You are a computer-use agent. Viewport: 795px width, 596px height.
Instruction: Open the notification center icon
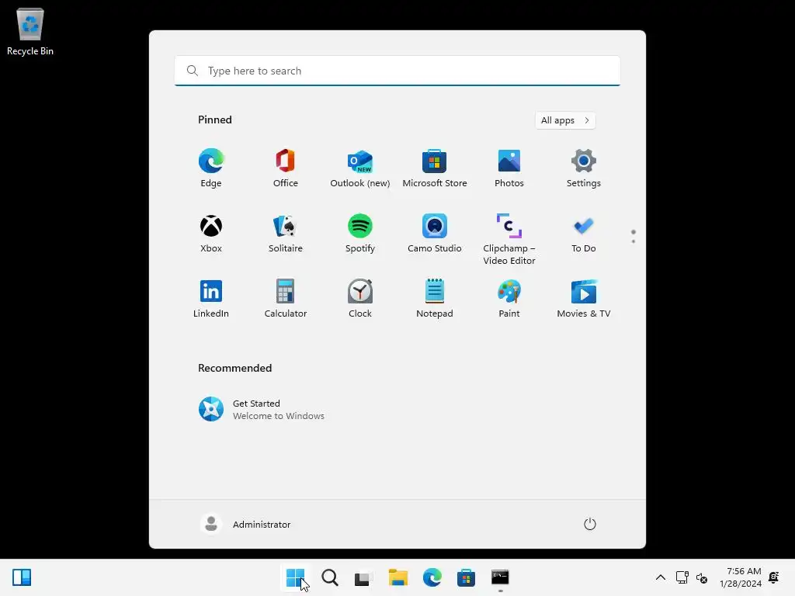tap(774, 577)
